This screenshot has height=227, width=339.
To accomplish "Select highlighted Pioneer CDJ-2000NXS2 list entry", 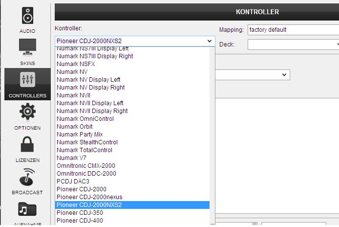I will click(132, 205).
